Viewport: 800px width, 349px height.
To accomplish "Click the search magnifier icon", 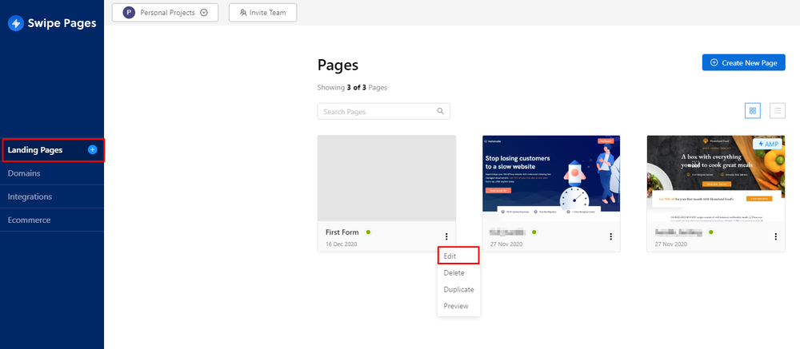I will (x=440, y=112).
